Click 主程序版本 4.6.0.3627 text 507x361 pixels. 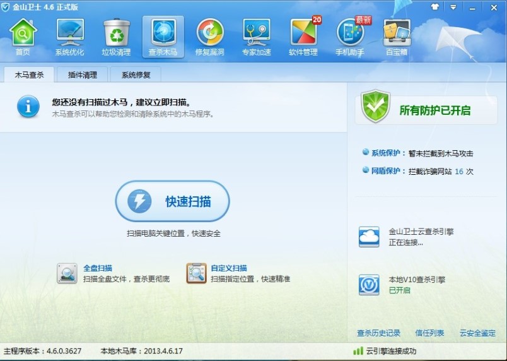pos(43,351)
